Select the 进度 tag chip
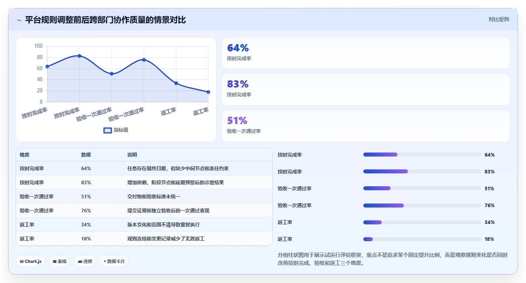Image resolution: width=526 pixels, height=283 pixels. point(85,261)
